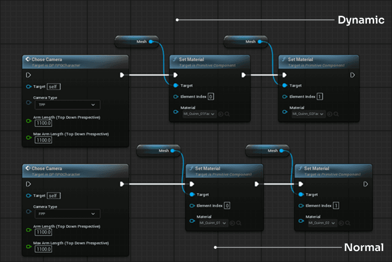Click Element Index field with 1 in Normal row
The image size is (392, 262).
pyautogui.click(x=336, y=206)
